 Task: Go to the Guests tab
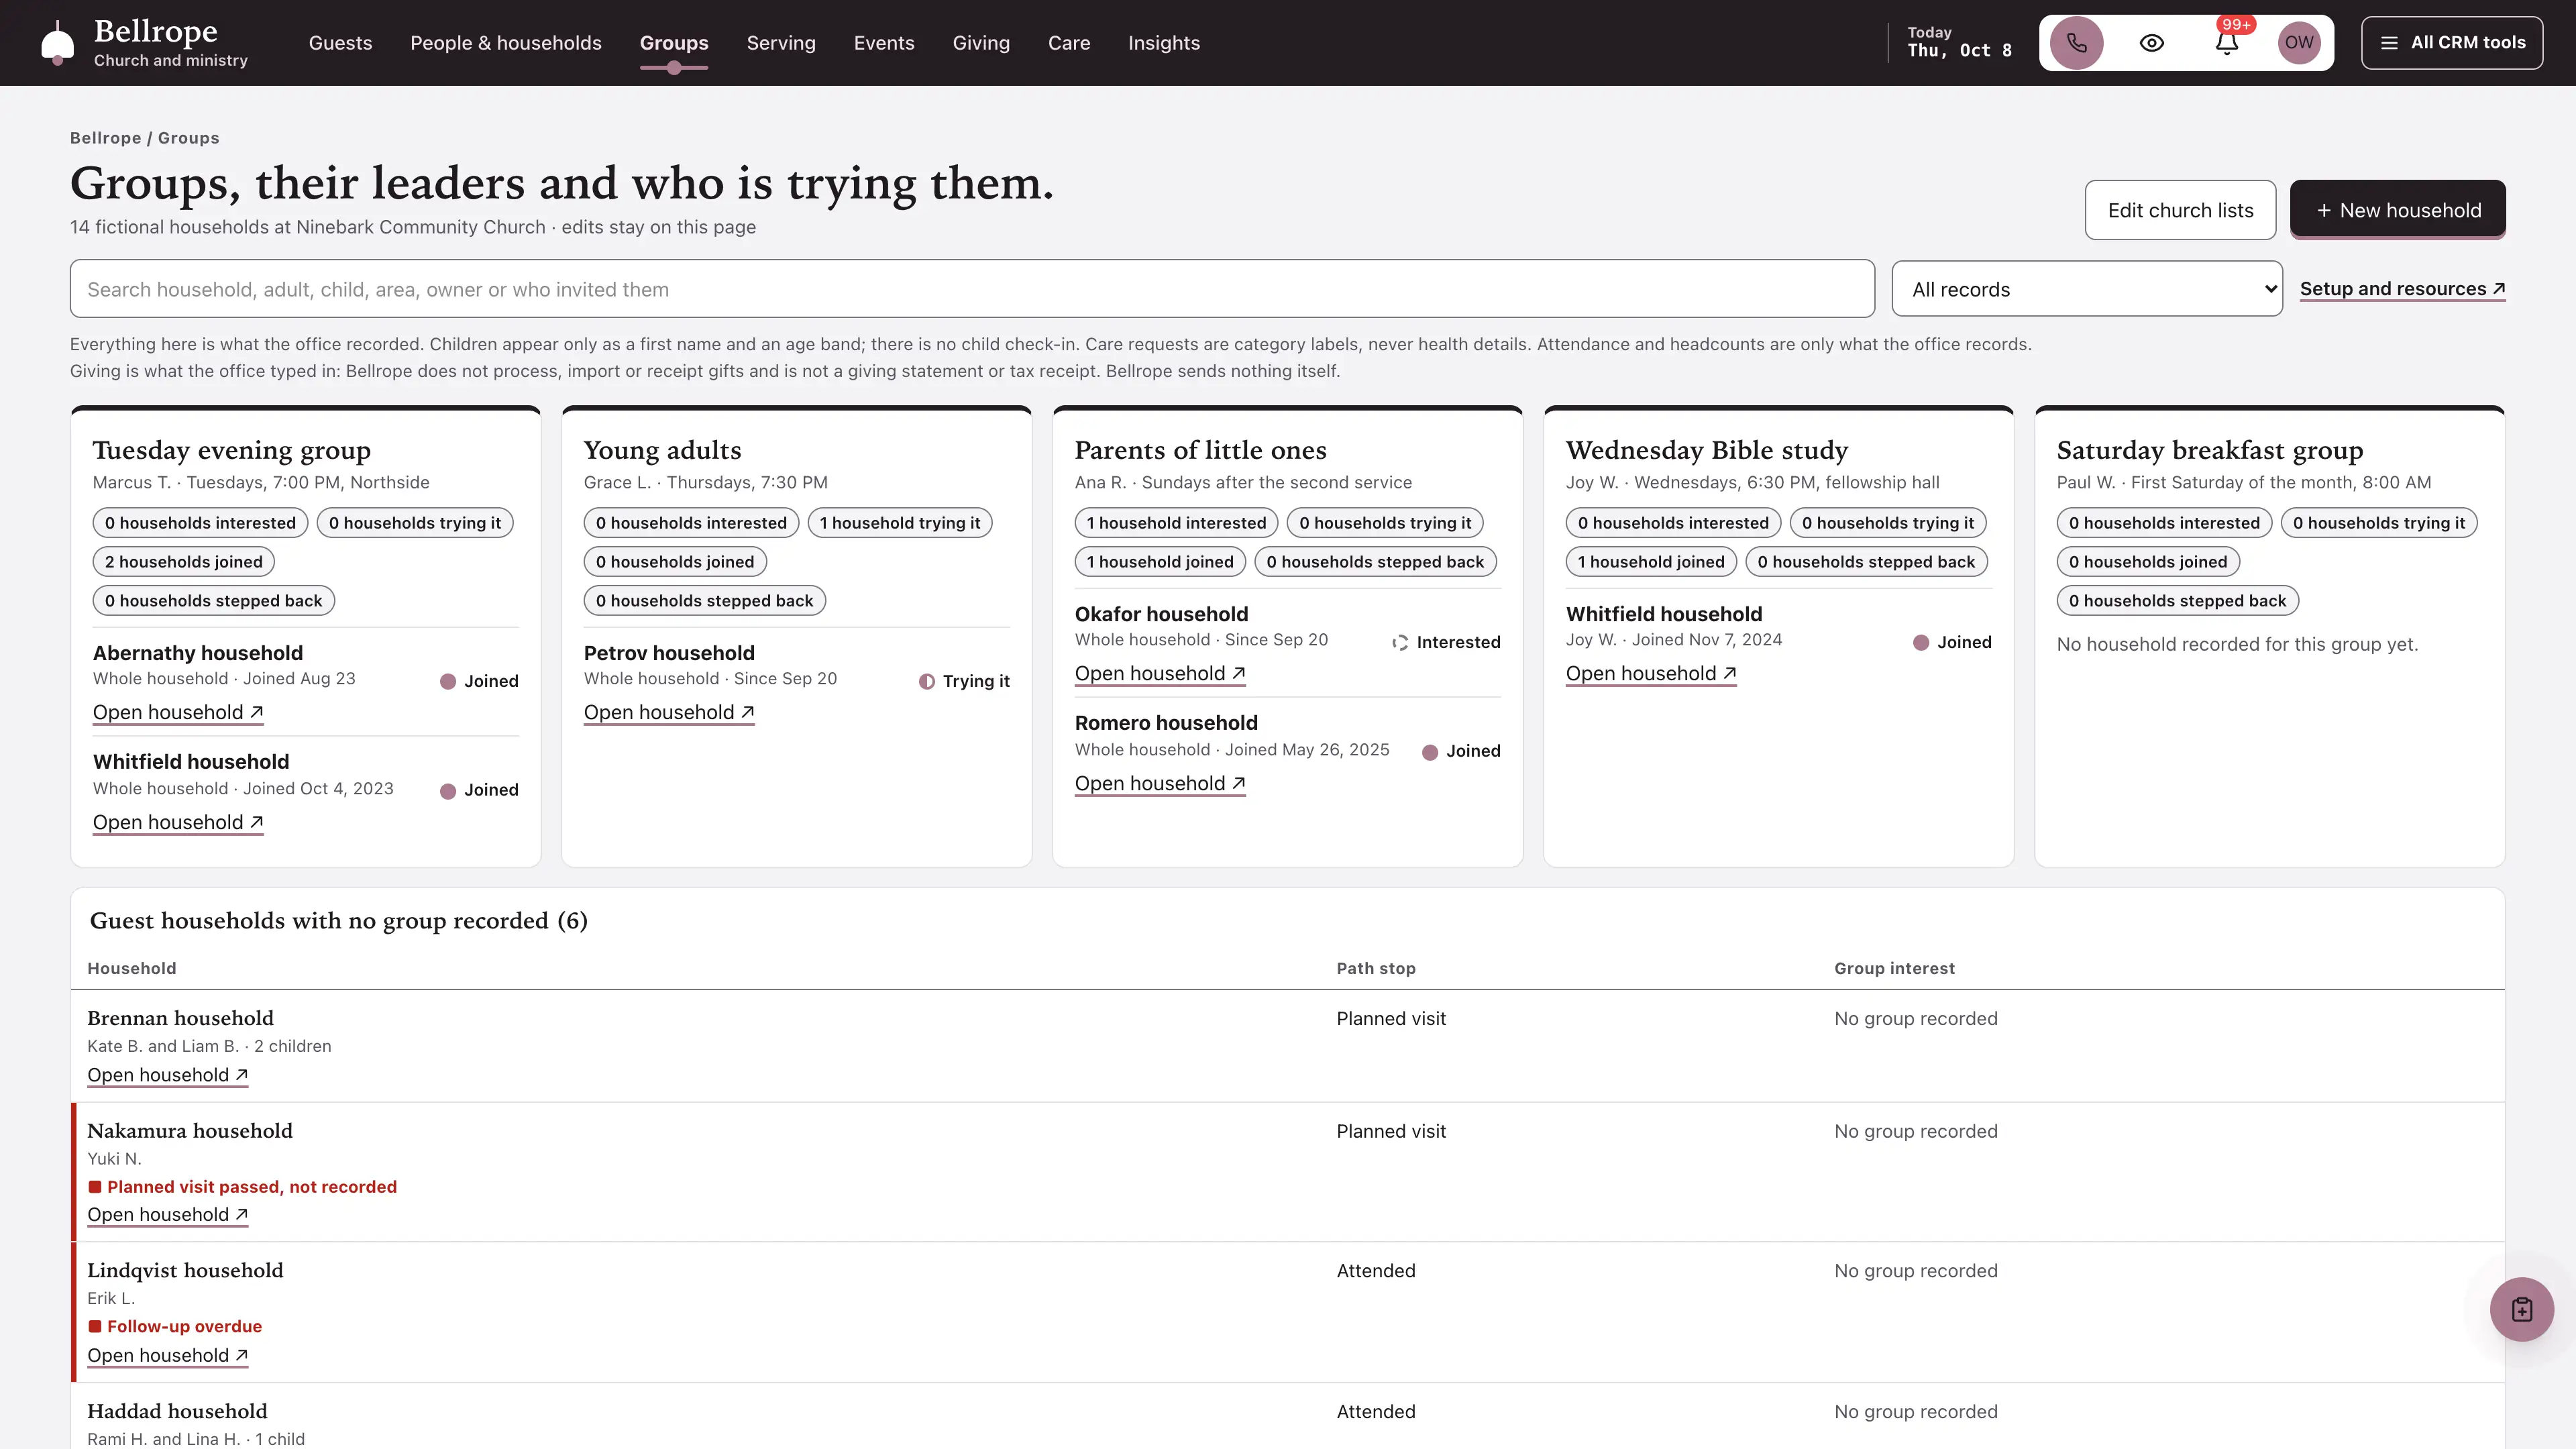coord(340,43)
